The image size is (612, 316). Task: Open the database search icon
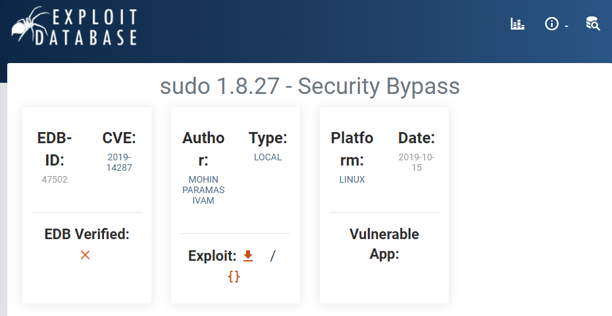tap(592, 24)
